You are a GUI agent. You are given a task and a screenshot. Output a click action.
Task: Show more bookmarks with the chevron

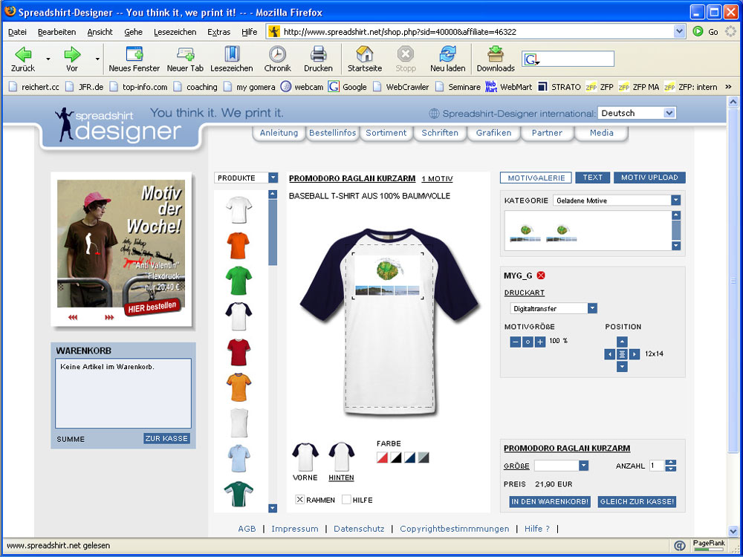pyautogui.click(x=728, y=87)
